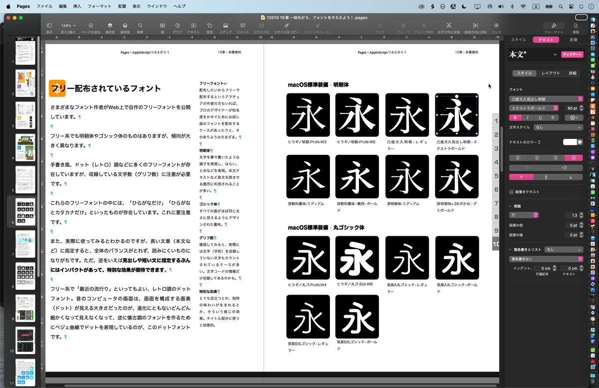The width and height of the screenshot is (599, 388).
Task: Click the スタイルをコピー copy style icon
Action: click(287, 25)
